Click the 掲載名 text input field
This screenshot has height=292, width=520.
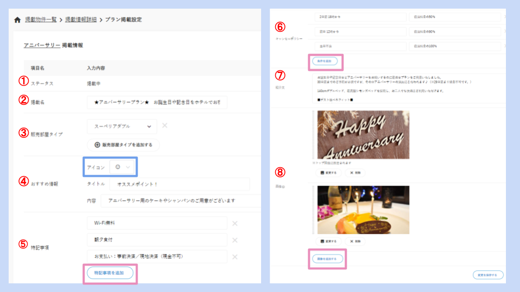(157, 102)
